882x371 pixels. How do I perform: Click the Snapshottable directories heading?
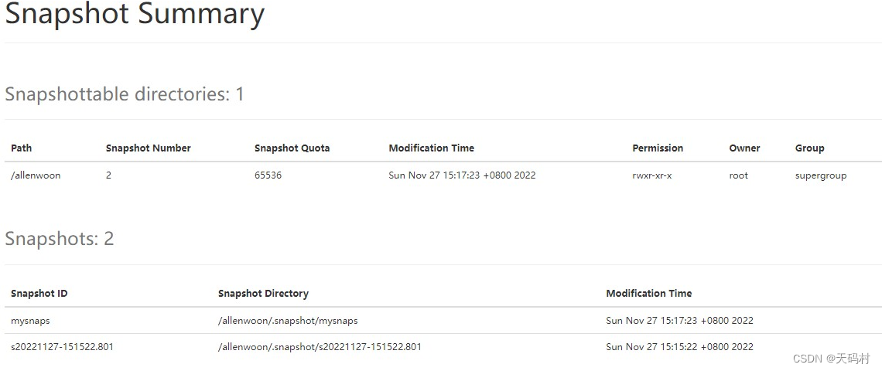[125, 94]
